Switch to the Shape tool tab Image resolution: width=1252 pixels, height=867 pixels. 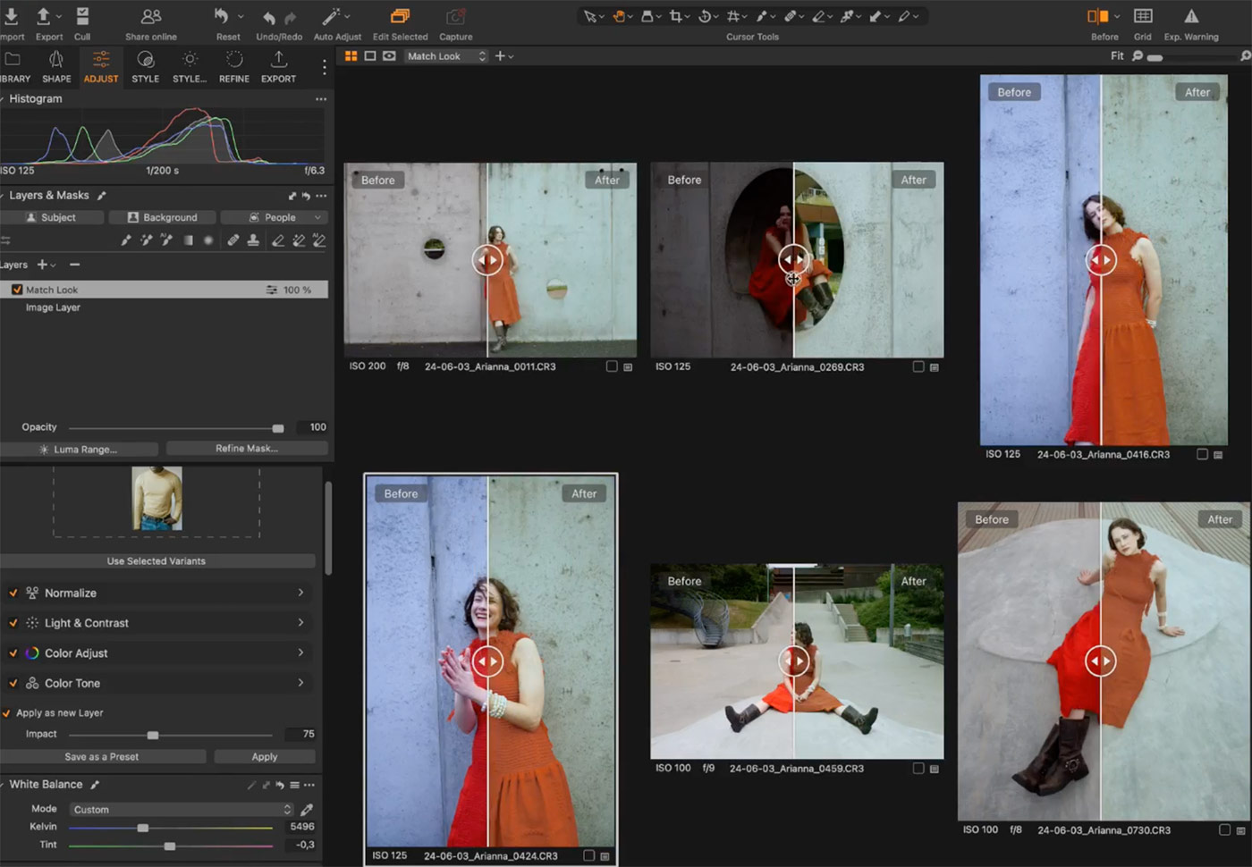click(56, 67)
